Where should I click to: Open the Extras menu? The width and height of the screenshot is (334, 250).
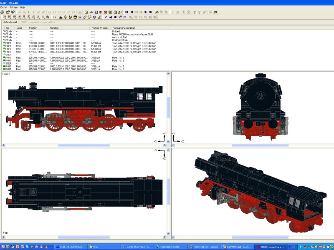(4, 7)
